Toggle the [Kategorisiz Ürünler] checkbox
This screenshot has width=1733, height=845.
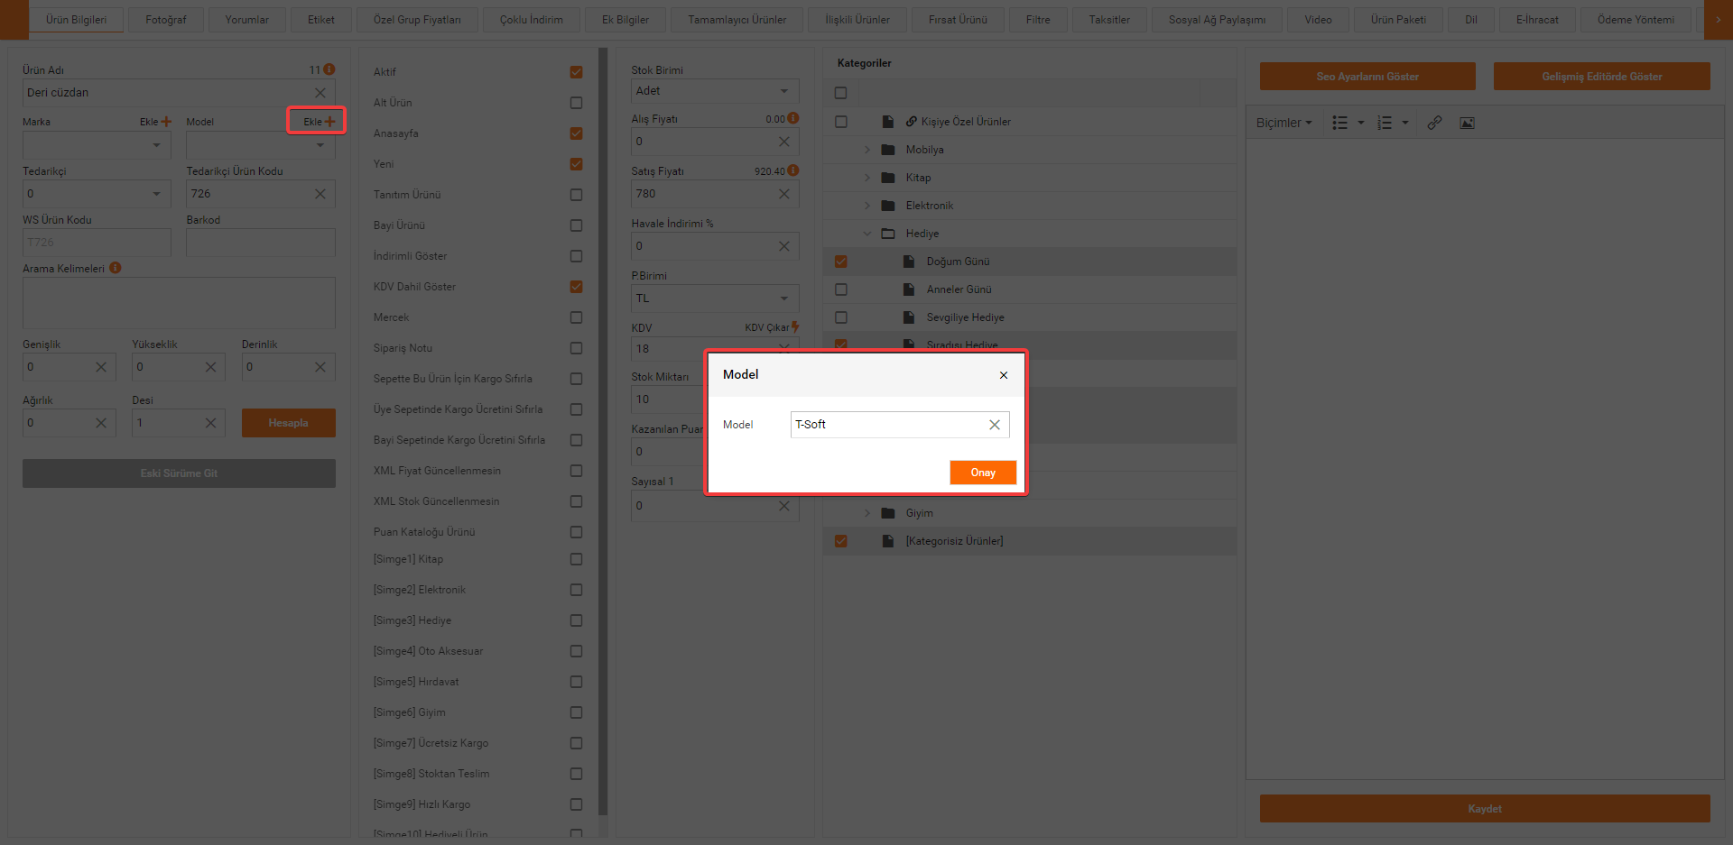pos(841,541)
